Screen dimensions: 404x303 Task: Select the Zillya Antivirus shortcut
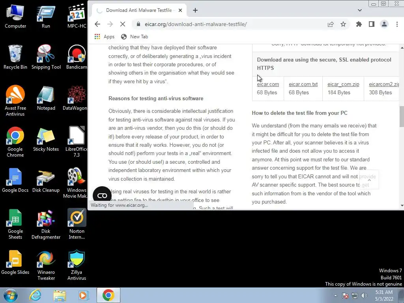pyautogui.click(x=77, y=265)
